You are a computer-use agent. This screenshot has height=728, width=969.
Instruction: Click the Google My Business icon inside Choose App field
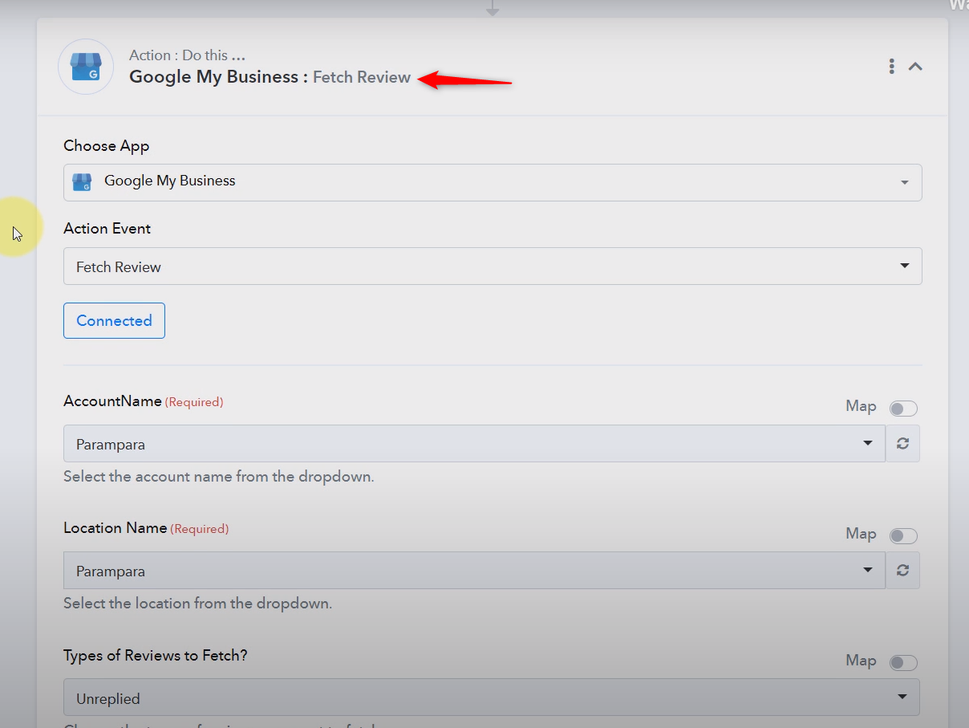[x=82, y=182]
